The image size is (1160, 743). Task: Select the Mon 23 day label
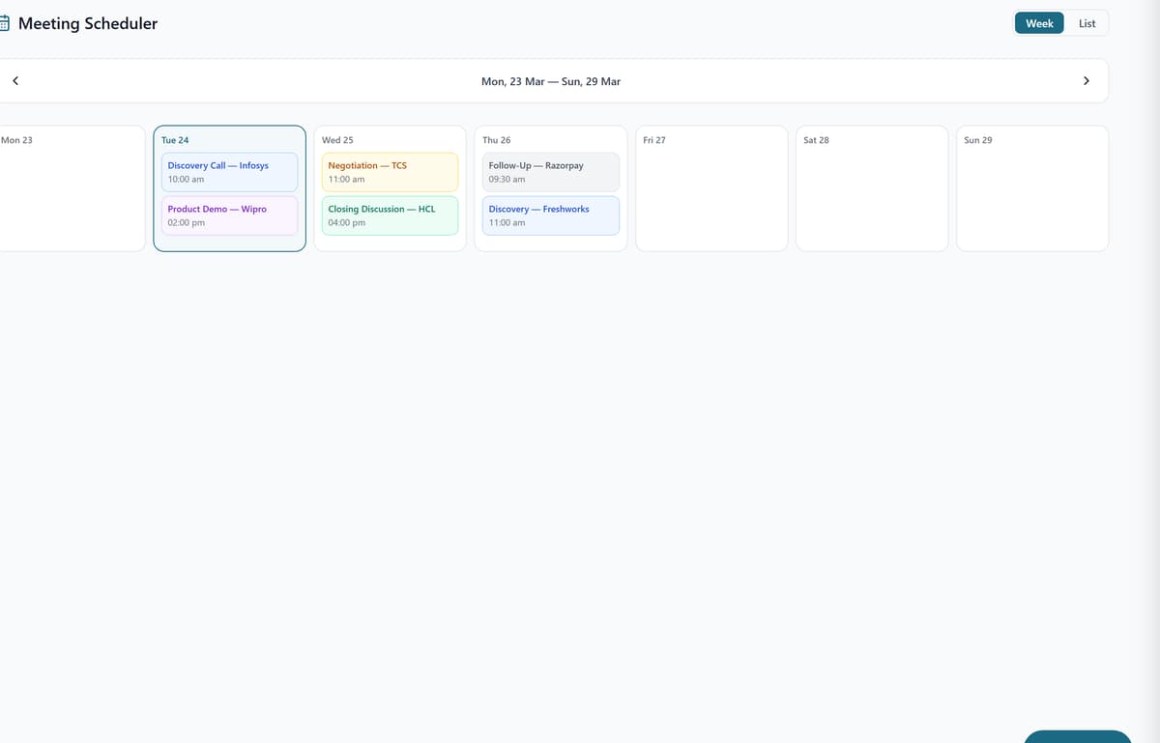(16, 140)
